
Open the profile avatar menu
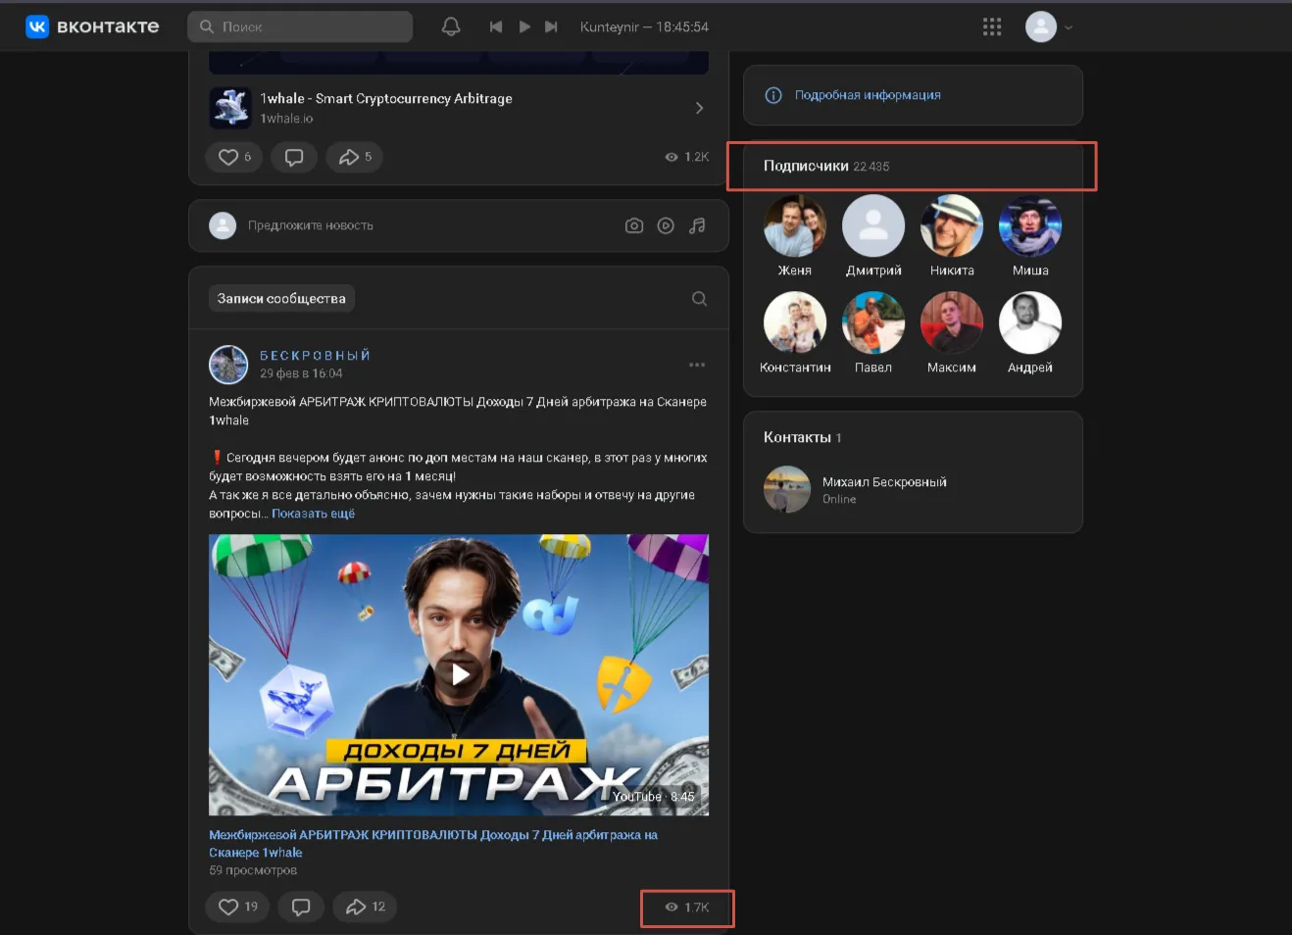(1048, 26)
